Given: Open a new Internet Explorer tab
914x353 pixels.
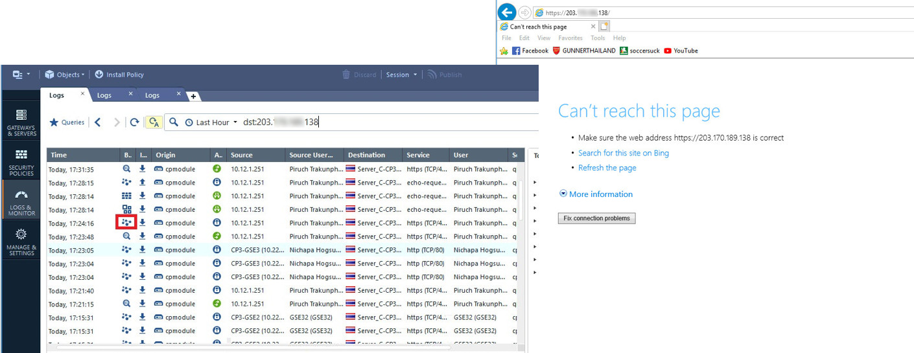Looking at the screenshot, I should [604, 27].
